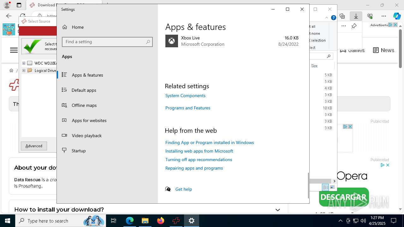Click the Settings window vertical scrollbar thumb
Viewport: 404px width, 227px height.
pyautogui.click(x=308, y=185)
